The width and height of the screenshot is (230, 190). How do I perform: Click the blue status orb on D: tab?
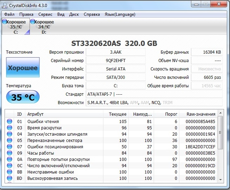33,21
